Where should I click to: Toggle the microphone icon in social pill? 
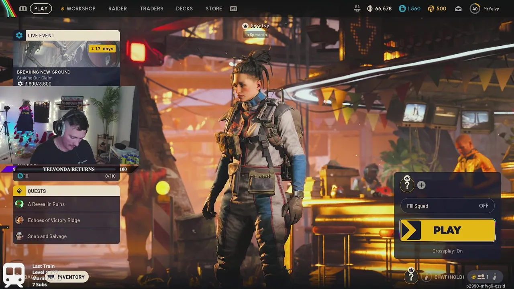tap(495, 277)
